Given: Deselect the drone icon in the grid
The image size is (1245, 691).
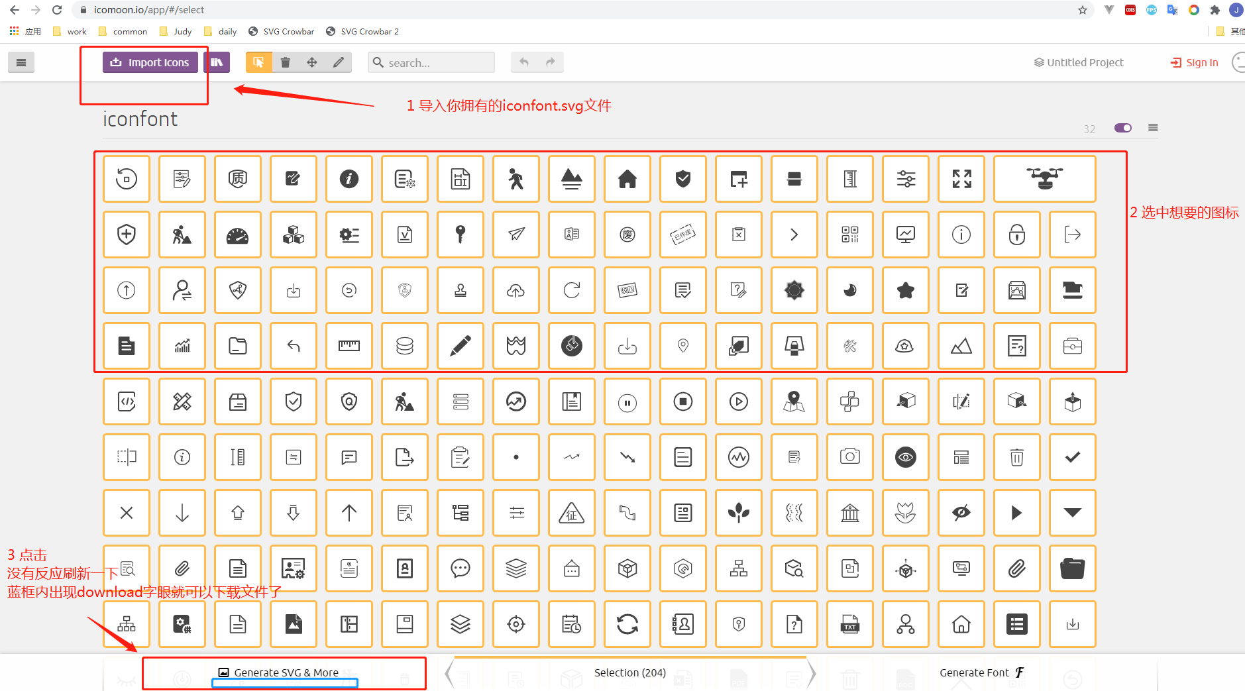Looking at the screenshot, I should pos(1044,178).
